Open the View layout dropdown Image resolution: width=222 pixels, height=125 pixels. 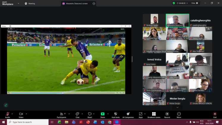point(195,3)
